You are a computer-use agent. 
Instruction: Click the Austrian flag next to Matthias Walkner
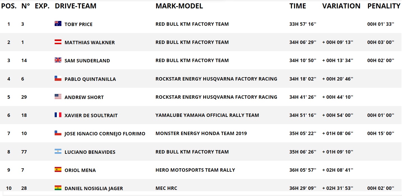58,42
